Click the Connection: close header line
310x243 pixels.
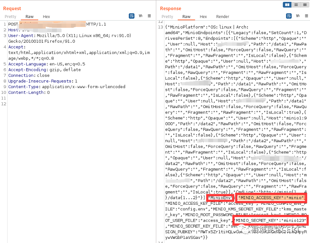pos(29,75)
